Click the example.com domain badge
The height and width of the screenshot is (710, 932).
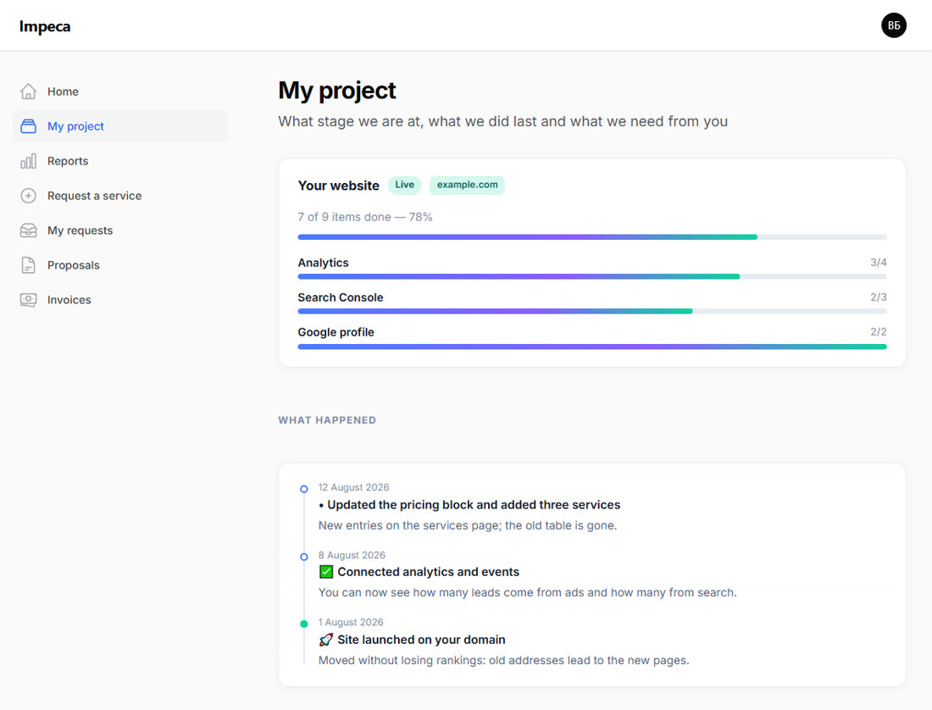(x=467, y=185)
